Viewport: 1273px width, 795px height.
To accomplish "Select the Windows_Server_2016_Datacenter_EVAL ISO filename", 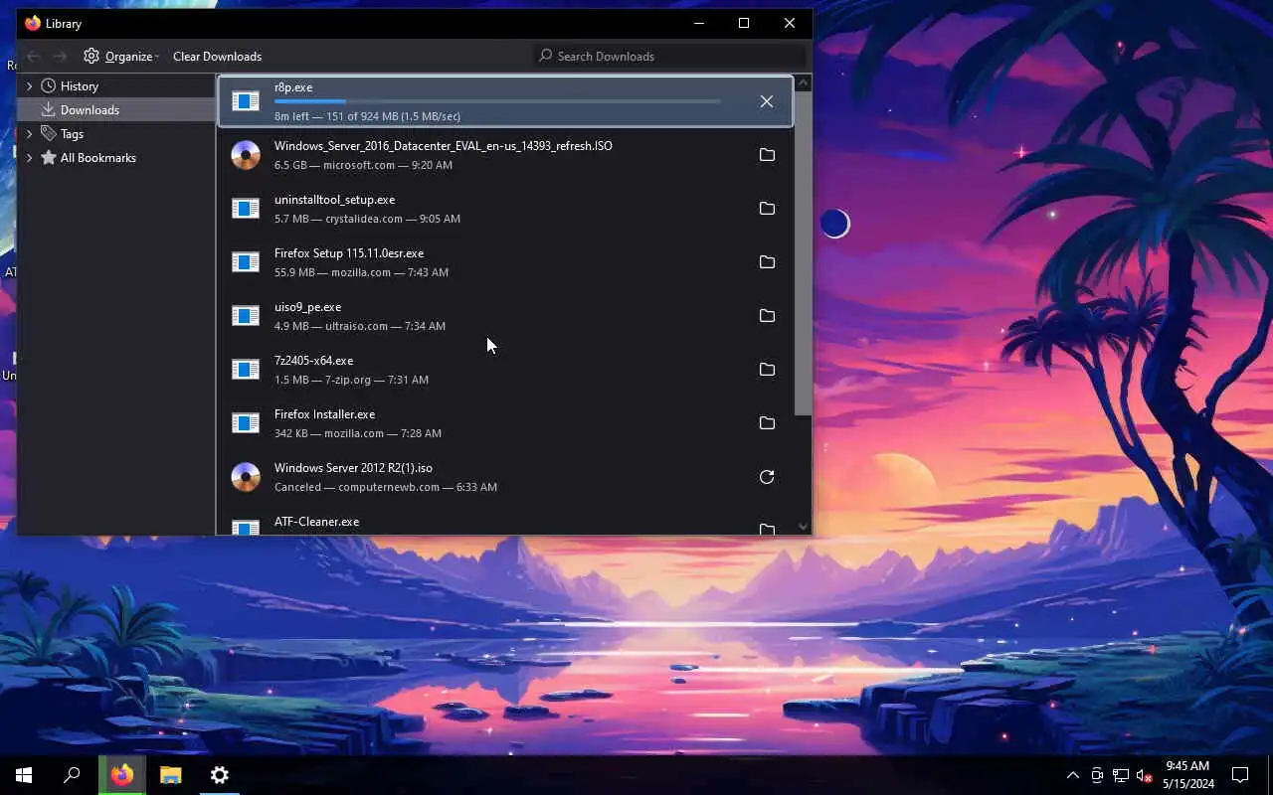I will click(x=444, y=146).
